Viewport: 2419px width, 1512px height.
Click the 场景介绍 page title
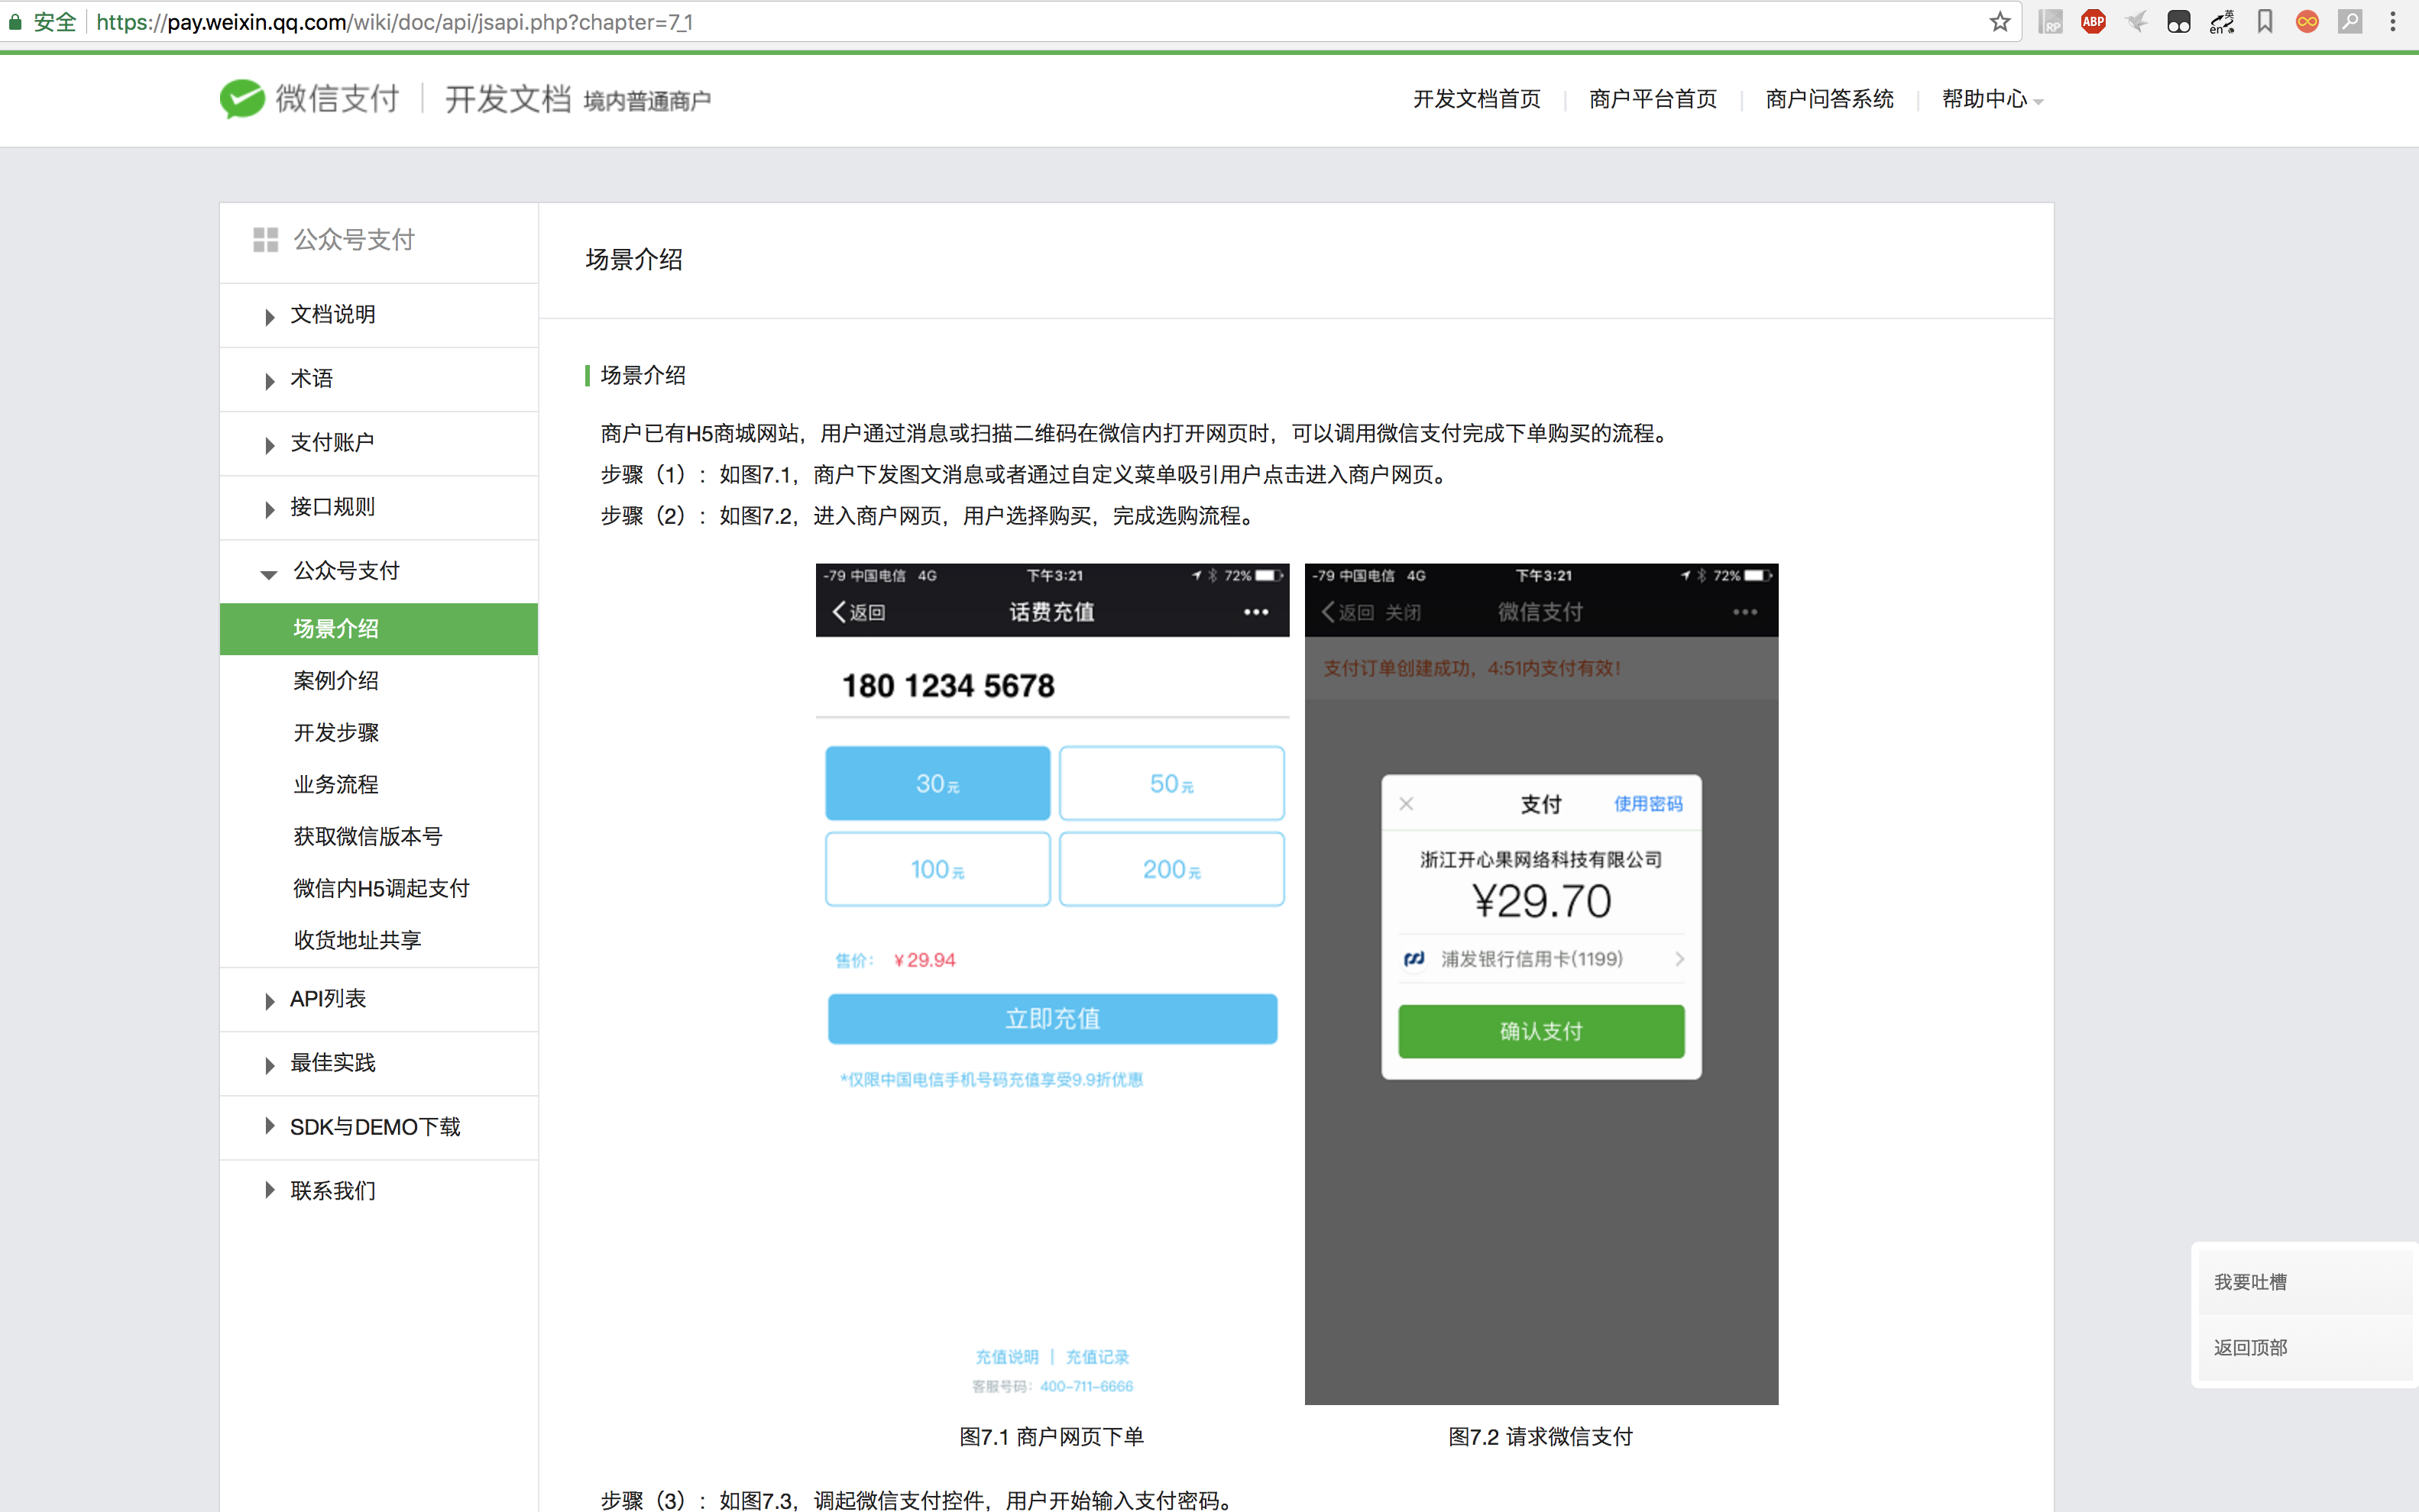(634, 260)
